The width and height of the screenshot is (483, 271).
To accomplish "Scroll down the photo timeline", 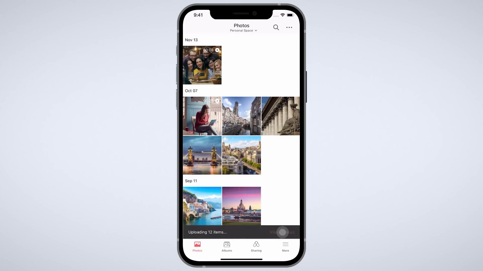I will tap(242, 149).
